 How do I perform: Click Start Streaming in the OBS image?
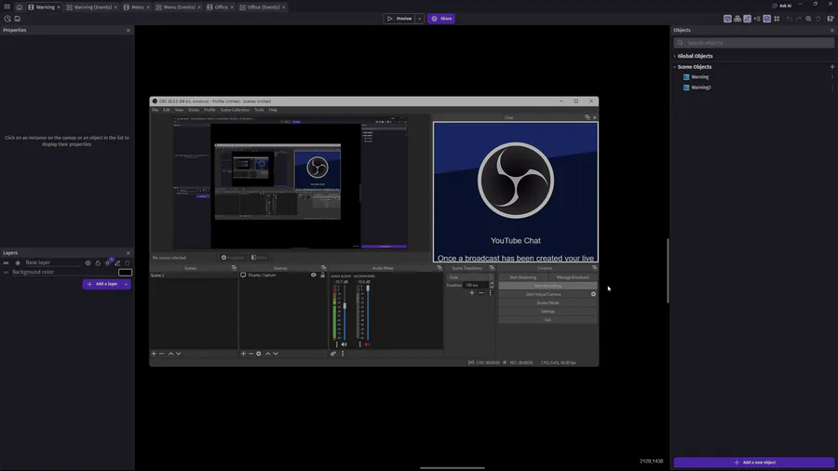(x=522, y=277)
